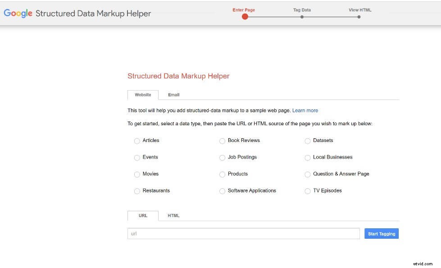The height and width of the screenshot is (268, 441).
Task: Select the Movies data type
Action: point(137,174)
